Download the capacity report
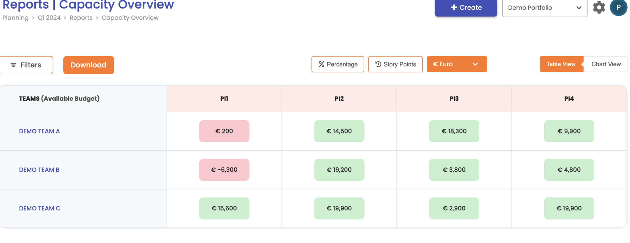630x243 pixels. click(x=89, y=65)
